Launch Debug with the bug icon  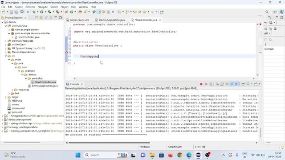pos(34,12)
